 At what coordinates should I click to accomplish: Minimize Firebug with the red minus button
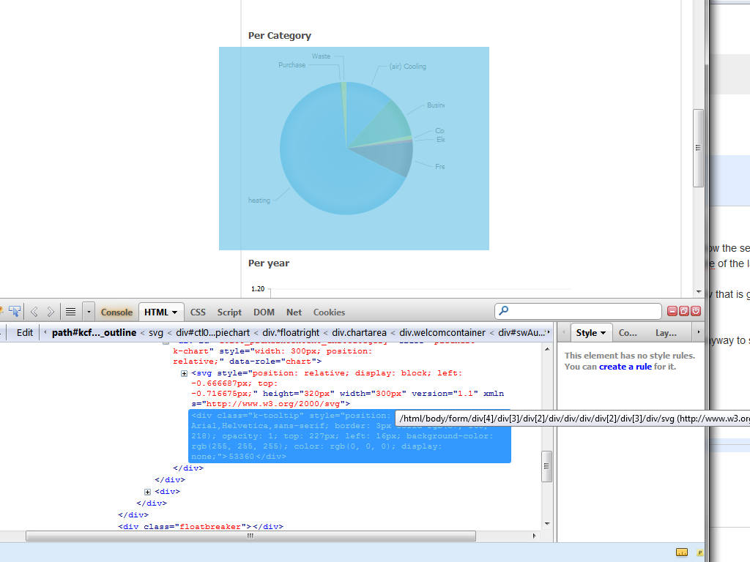672,311
